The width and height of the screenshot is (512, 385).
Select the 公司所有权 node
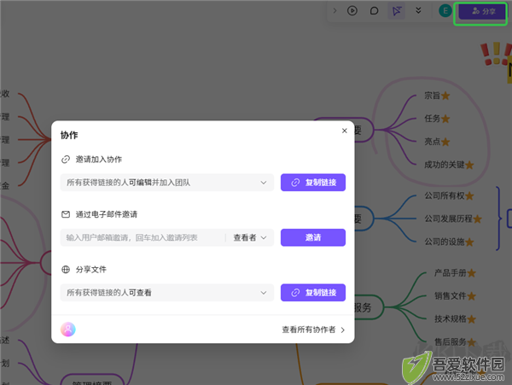coord(445,195)
